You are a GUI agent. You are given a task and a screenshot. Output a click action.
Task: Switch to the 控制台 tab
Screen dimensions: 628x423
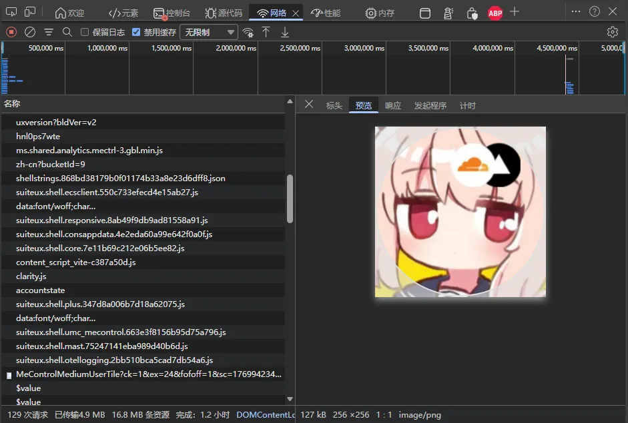(x=172, y=13)
